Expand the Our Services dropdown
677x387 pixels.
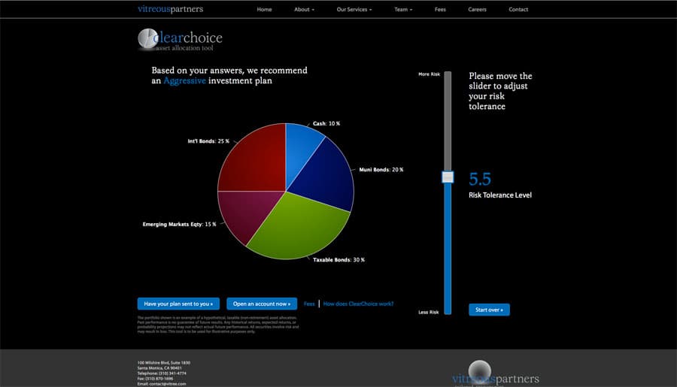pyautogui.click(x=354, y=10)
